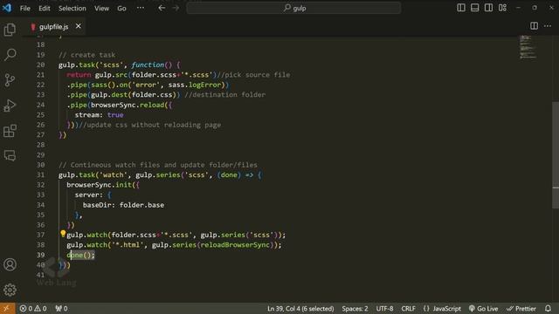Open the Accounts menu icon

point(10,264)
